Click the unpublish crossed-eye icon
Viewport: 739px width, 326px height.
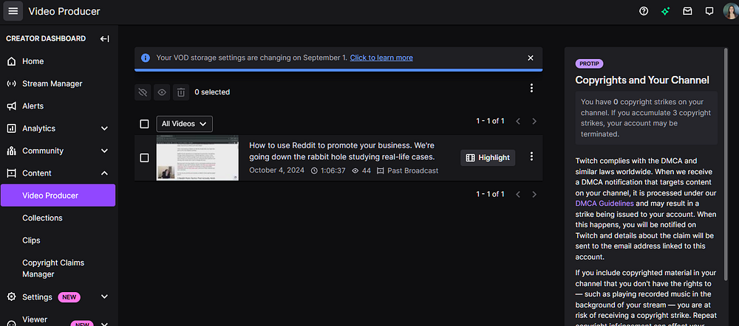pyautogui.click(x=143, y=92)
